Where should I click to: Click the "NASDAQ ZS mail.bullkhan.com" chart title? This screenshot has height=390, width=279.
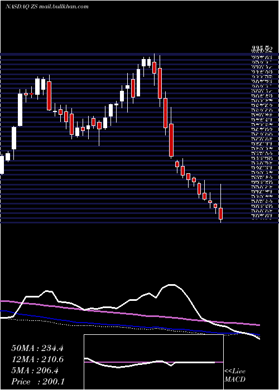click(47, 7)
